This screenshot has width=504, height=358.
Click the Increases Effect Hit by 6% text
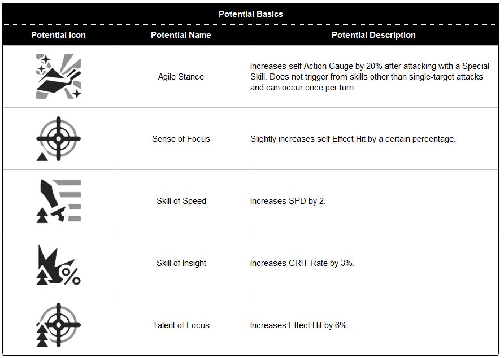click(x=299, y=325)
